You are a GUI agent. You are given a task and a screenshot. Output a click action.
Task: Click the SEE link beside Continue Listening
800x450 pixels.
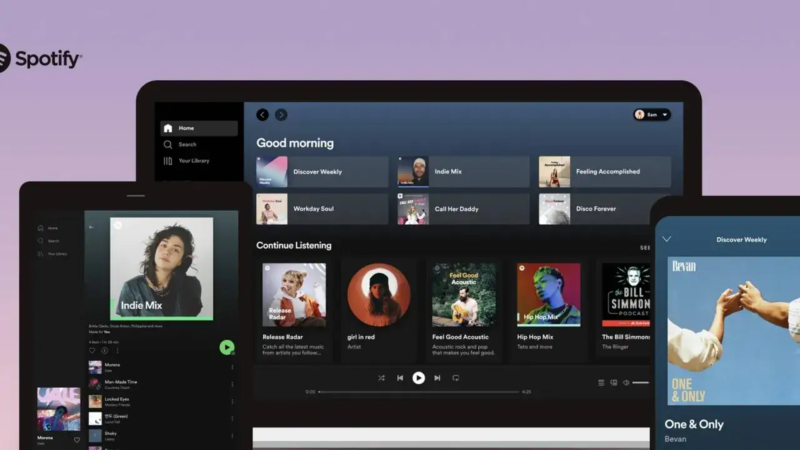click(x=645, y=247)
